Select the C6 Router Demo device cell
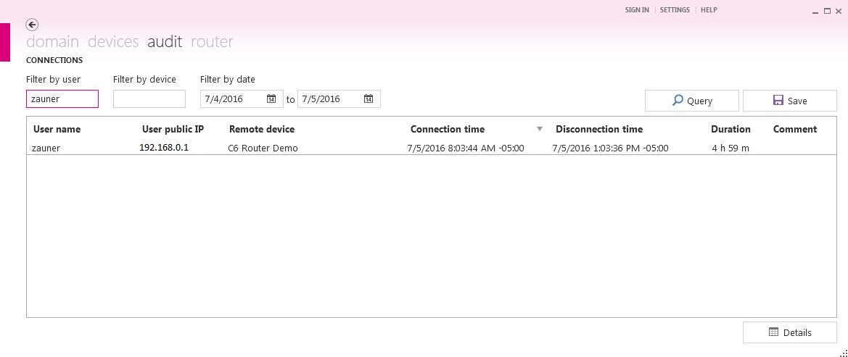 pos(263,148)
